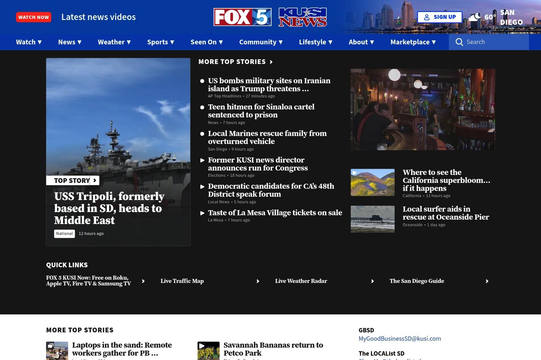Click the superbloom hills thumbnail
541x360 pixels.
tap(373, 182)
